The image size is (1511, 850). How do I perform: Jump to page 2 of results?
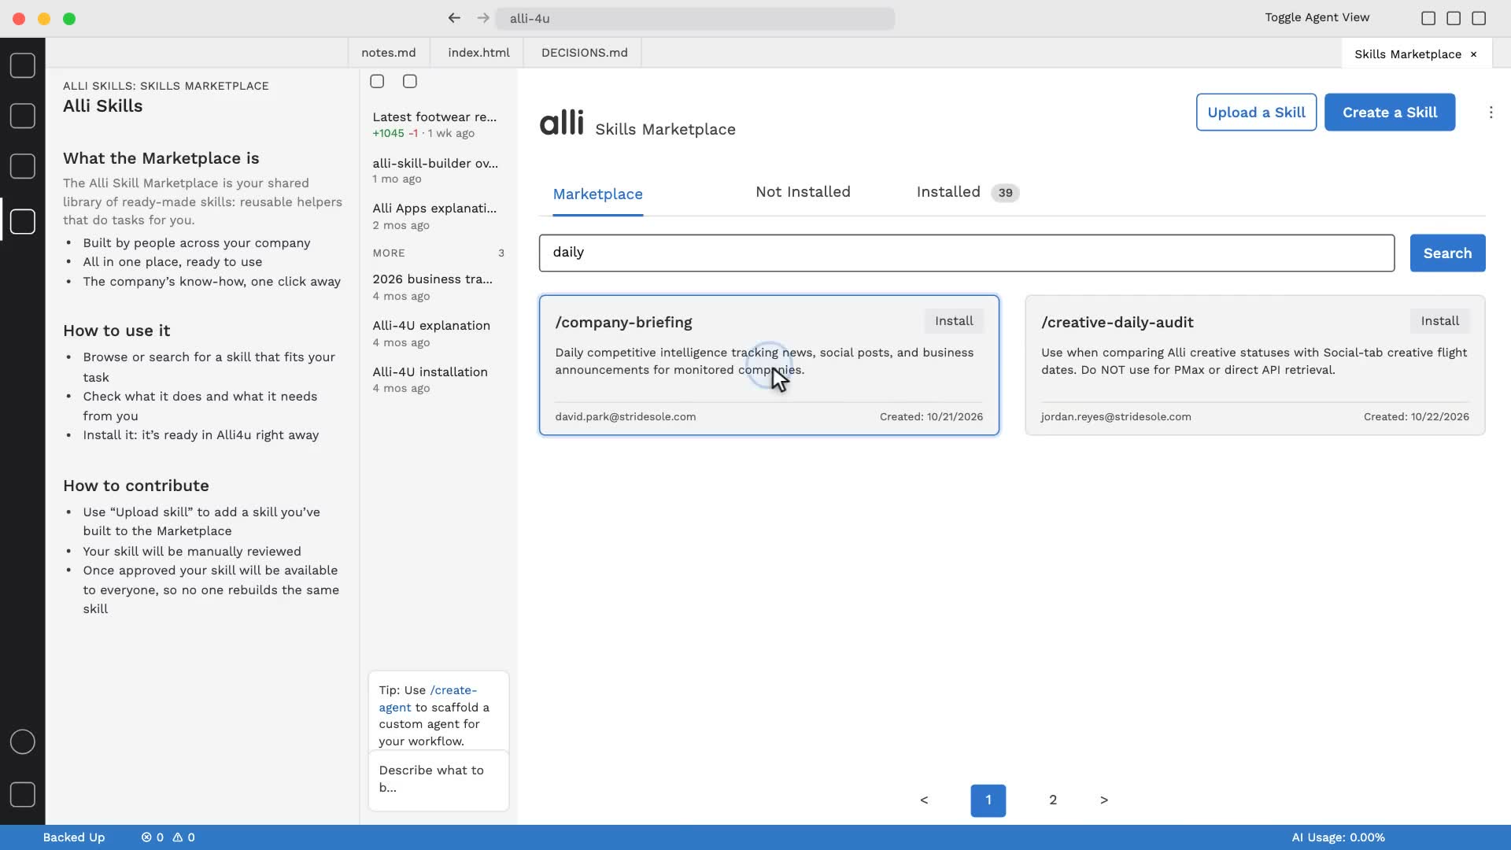1053,800
